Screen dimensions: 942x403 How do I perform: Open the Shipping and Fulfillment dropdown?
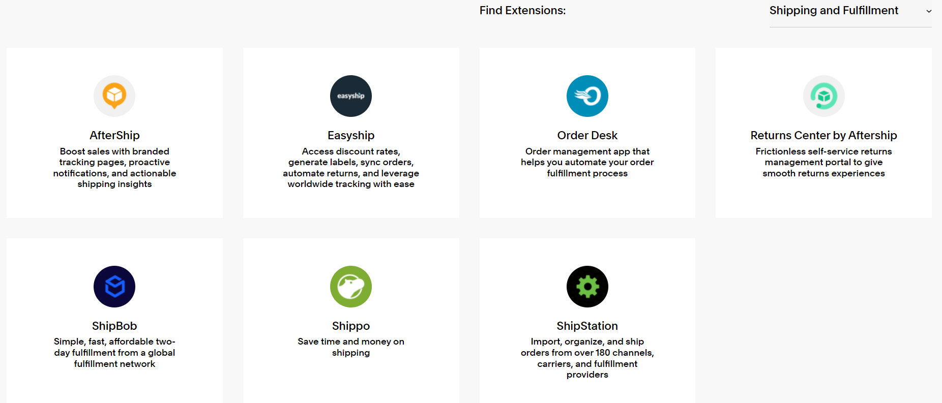pyautogui.click(x=850, y=11)
